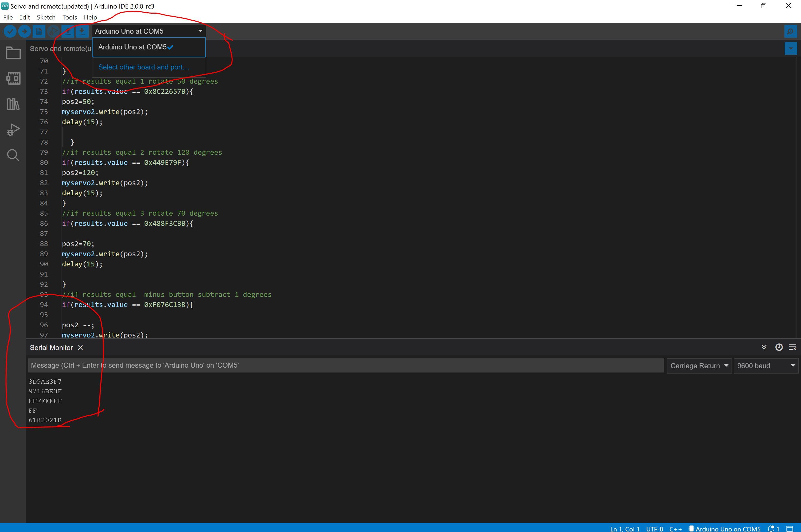Screen dimensions: 801x532
Task: Click the New sketch file icon
Action: tap(39, 31)
